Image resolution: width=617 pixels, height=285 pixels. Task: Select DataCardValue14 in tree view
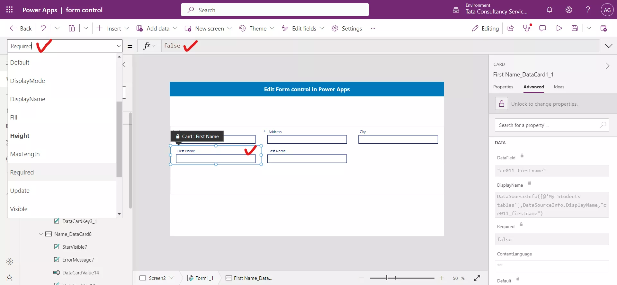pos(80,273)
